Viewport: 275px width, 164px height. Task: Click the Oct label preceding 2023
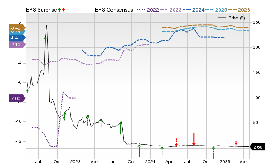click(57, 161)
